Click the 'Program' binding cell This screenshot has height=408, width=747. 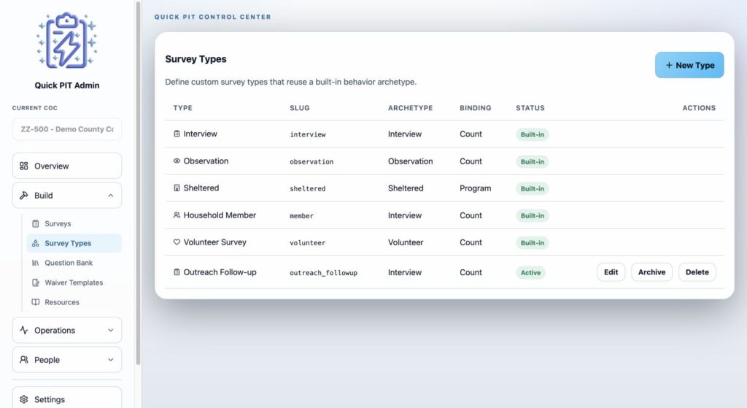476,188
